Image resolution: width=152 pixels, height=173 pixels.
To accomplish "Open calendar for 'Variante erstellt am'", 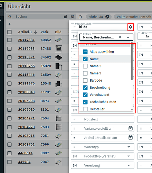I will [x=131, y=128].
